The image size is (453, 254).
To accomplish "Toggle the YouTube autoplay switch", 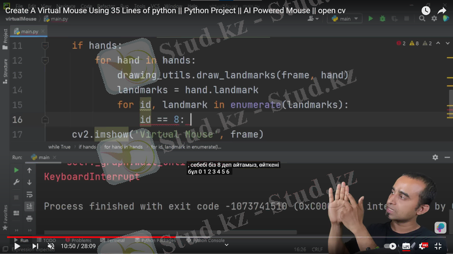I will coord(390,246).
